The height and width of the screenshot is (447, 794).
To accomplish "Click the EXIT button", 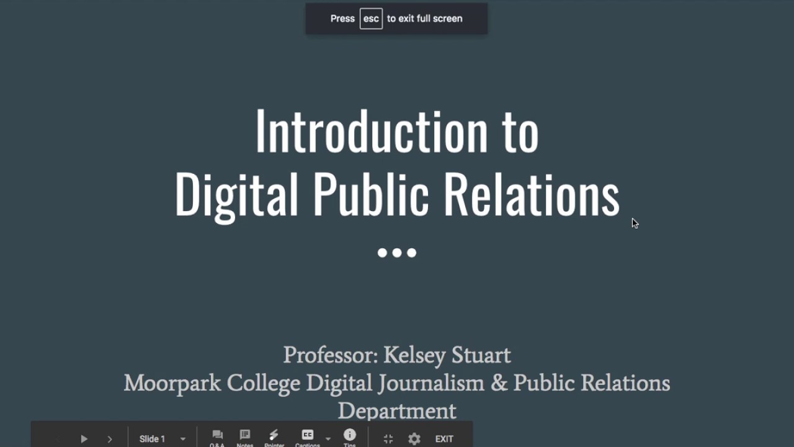I will [x=444, y=439].
